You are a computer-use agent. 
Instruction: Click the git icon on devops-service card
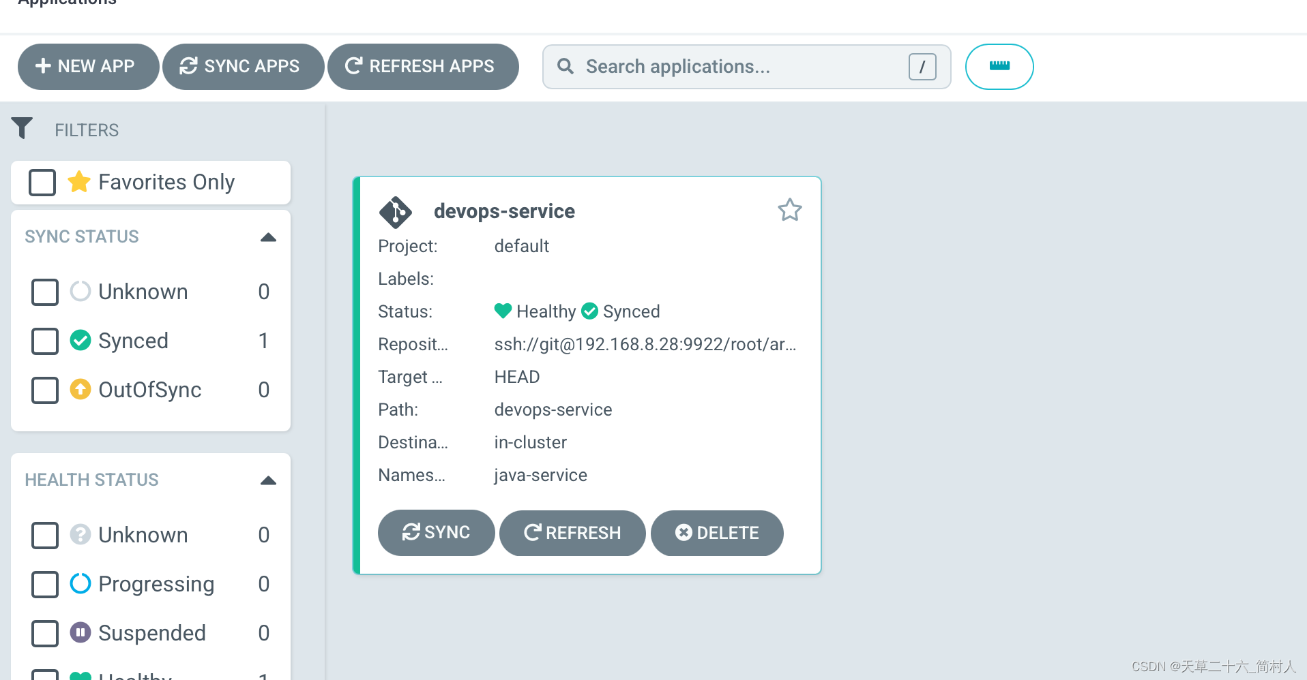(x=396, y=212)
